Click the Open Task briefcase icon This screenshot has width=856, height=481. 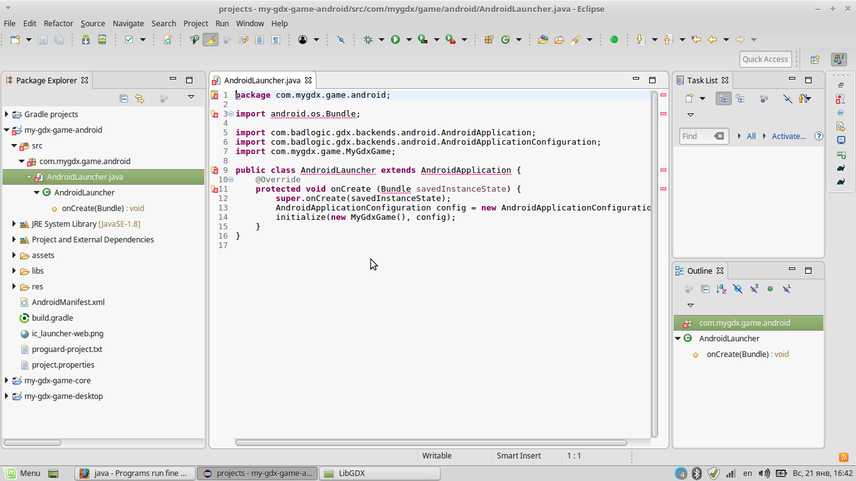click(559, 39)
